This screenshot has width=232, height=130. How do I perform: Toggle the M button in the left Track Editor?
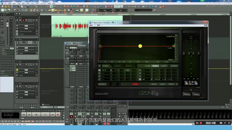point(2,21)
